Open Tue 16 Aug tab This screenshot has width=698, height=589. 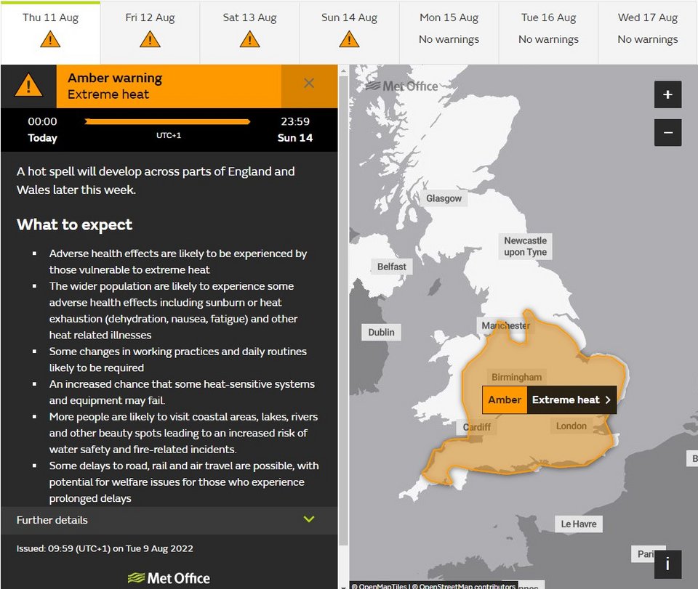548,28
